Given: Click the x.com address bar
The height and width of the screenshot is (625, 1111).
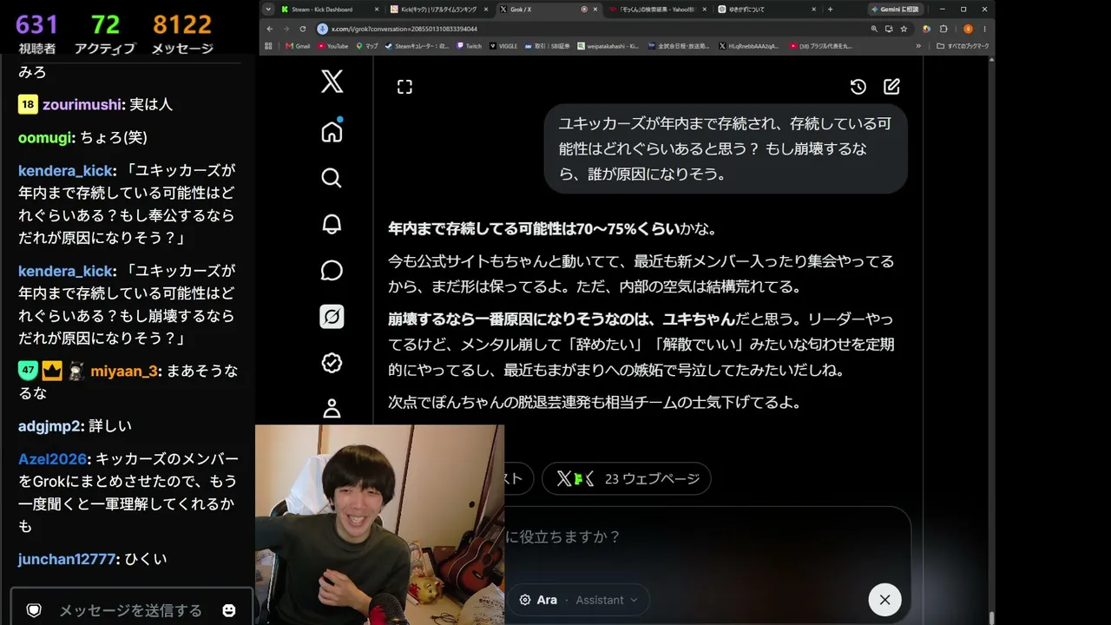Looking at the screenshot, I should click(x=590, y=29).
